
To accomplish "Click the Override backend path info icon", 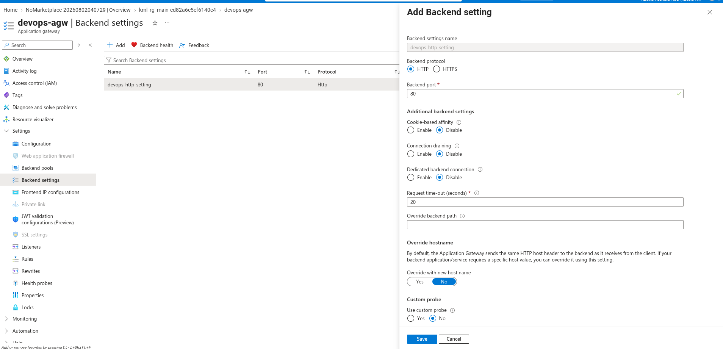I will pos(462,216).
